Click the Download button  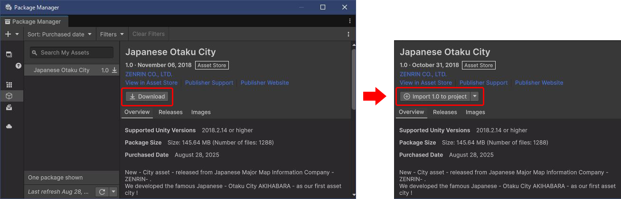[147, 96]
